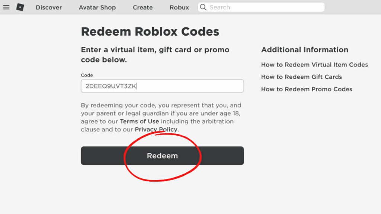The width and height of the screenshot is (381, 214).
Task: Focus the Search text box
Action: (261, 7)
